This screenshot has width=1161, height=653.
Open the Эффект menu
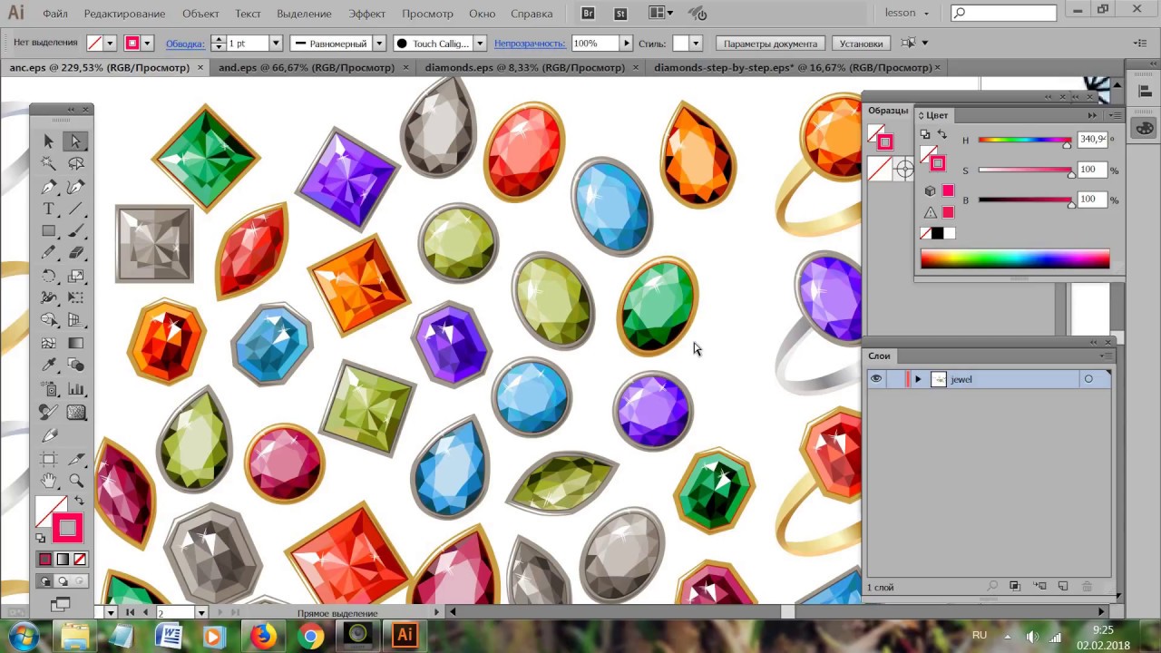tap(366, 14)
